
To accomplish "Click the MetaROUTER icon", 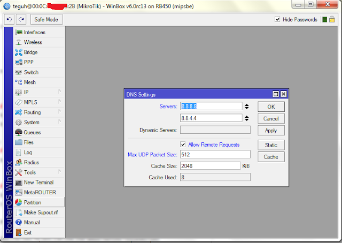I will pyautogui.click(x=19, y=192).
